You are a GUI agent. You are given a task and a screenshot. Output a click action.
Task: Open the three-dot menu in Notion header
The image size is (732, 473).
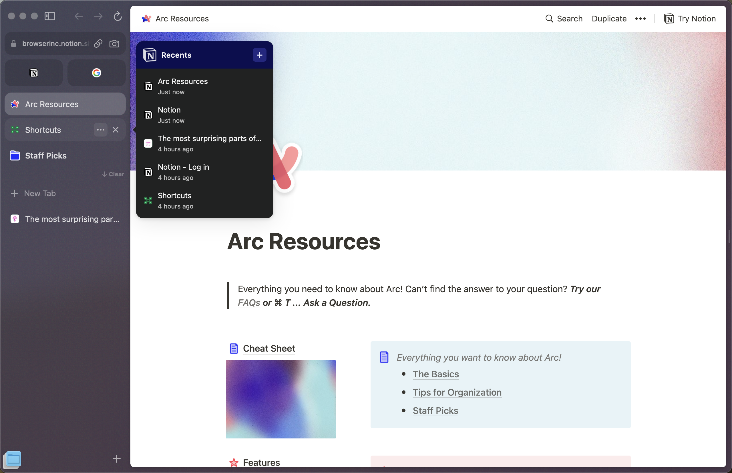tap(640, 19)
